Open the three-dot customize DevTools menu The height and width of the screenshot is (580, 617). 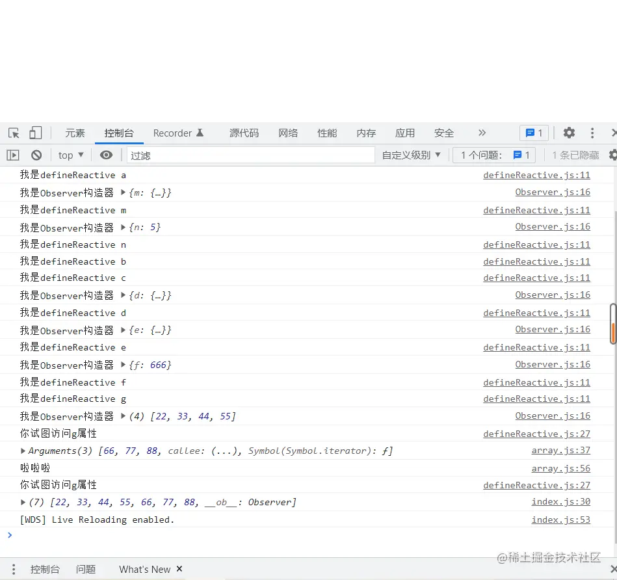[592, 133]
